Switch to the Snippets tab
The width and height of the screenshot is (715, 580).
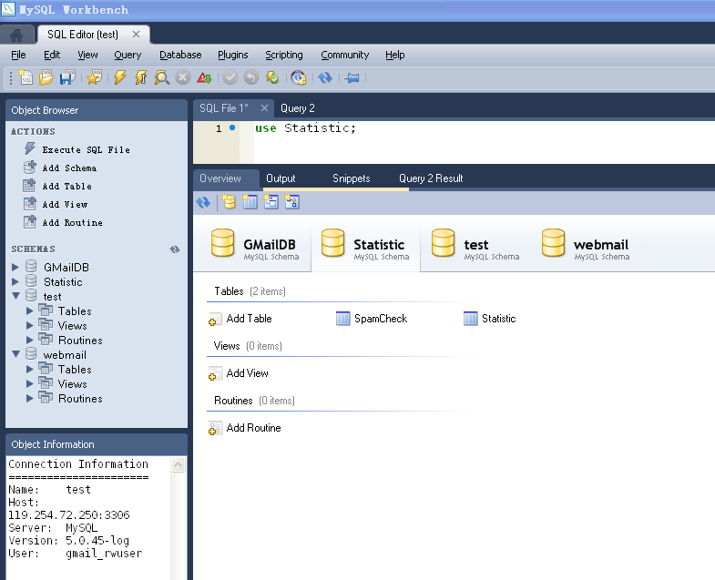coord(351,178)
